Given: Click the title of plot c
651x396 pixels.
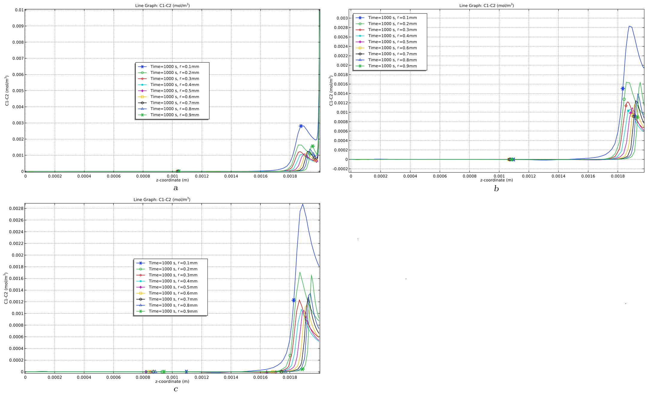Looking at the screenshot, I should (x=162, y=199).
